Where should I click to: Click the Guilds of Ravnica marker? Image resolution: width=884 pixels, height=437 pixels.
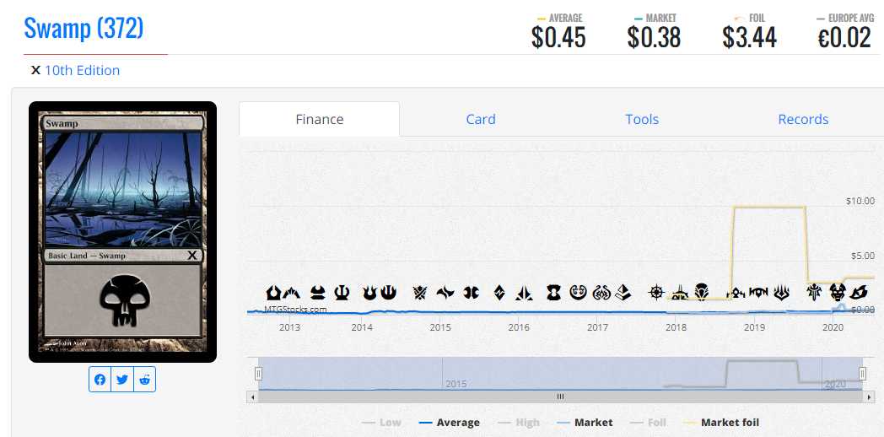[x=736, y=293]
